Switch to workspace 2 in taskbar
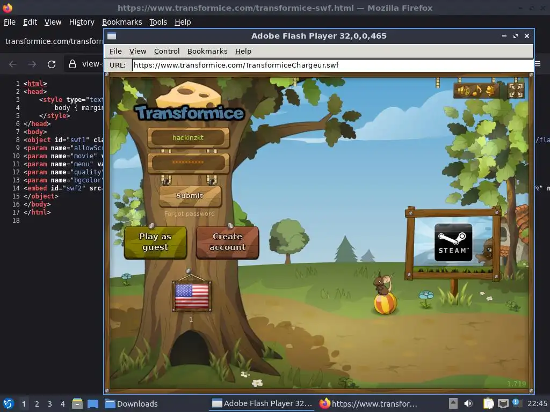The width and height of the screenshot is (550, 412). click(x=37, y=404)
